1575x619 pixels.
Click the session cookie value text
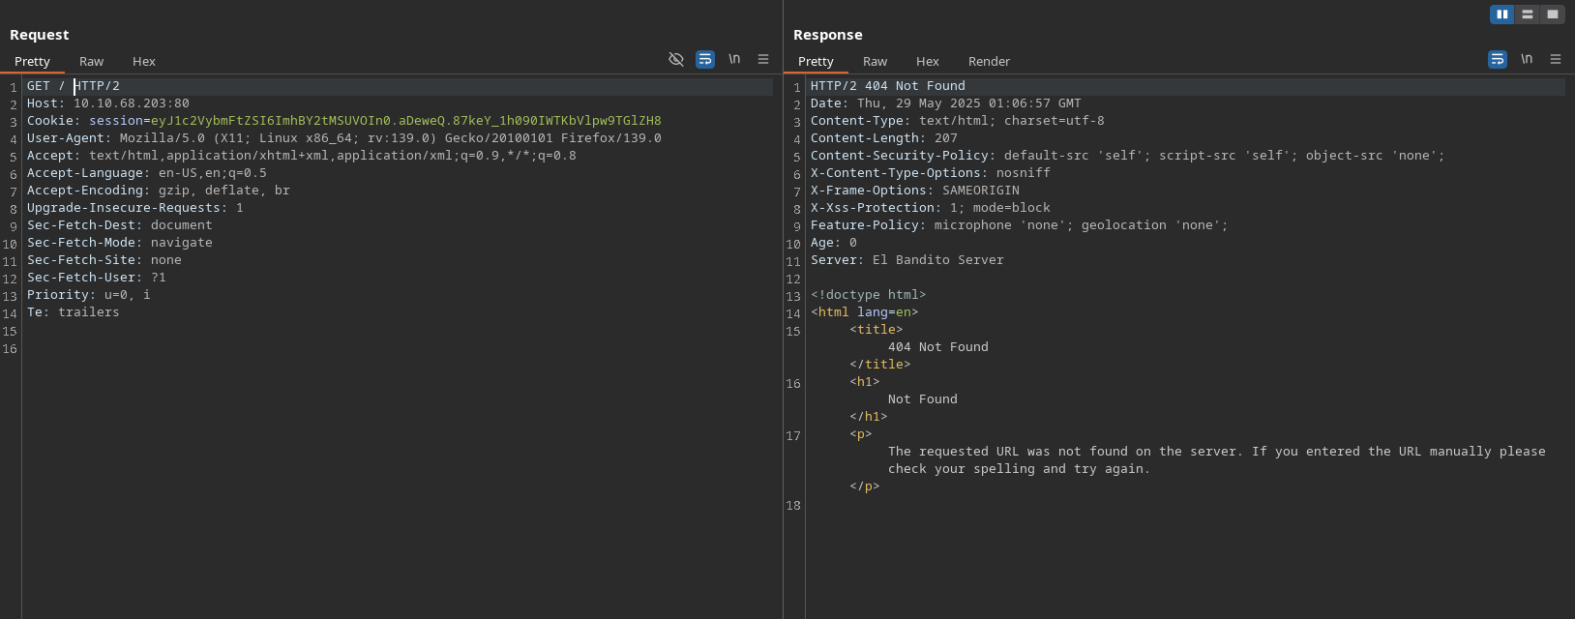(x=405, y=121)
